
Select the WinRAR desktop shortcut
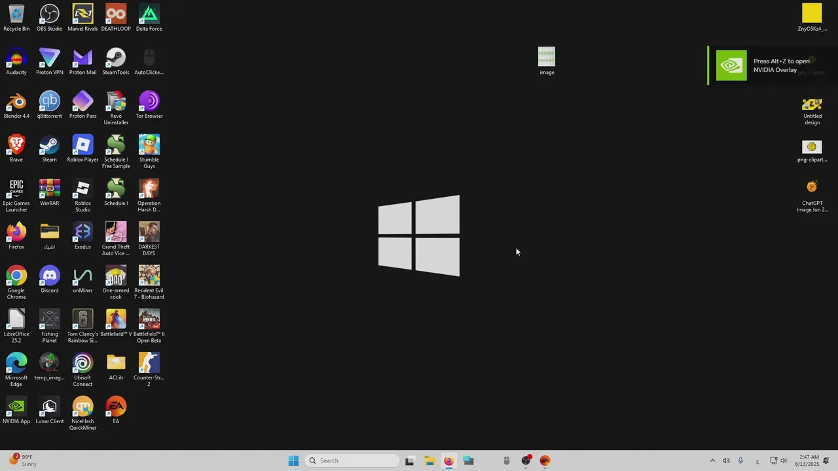(x=50, y=192)
